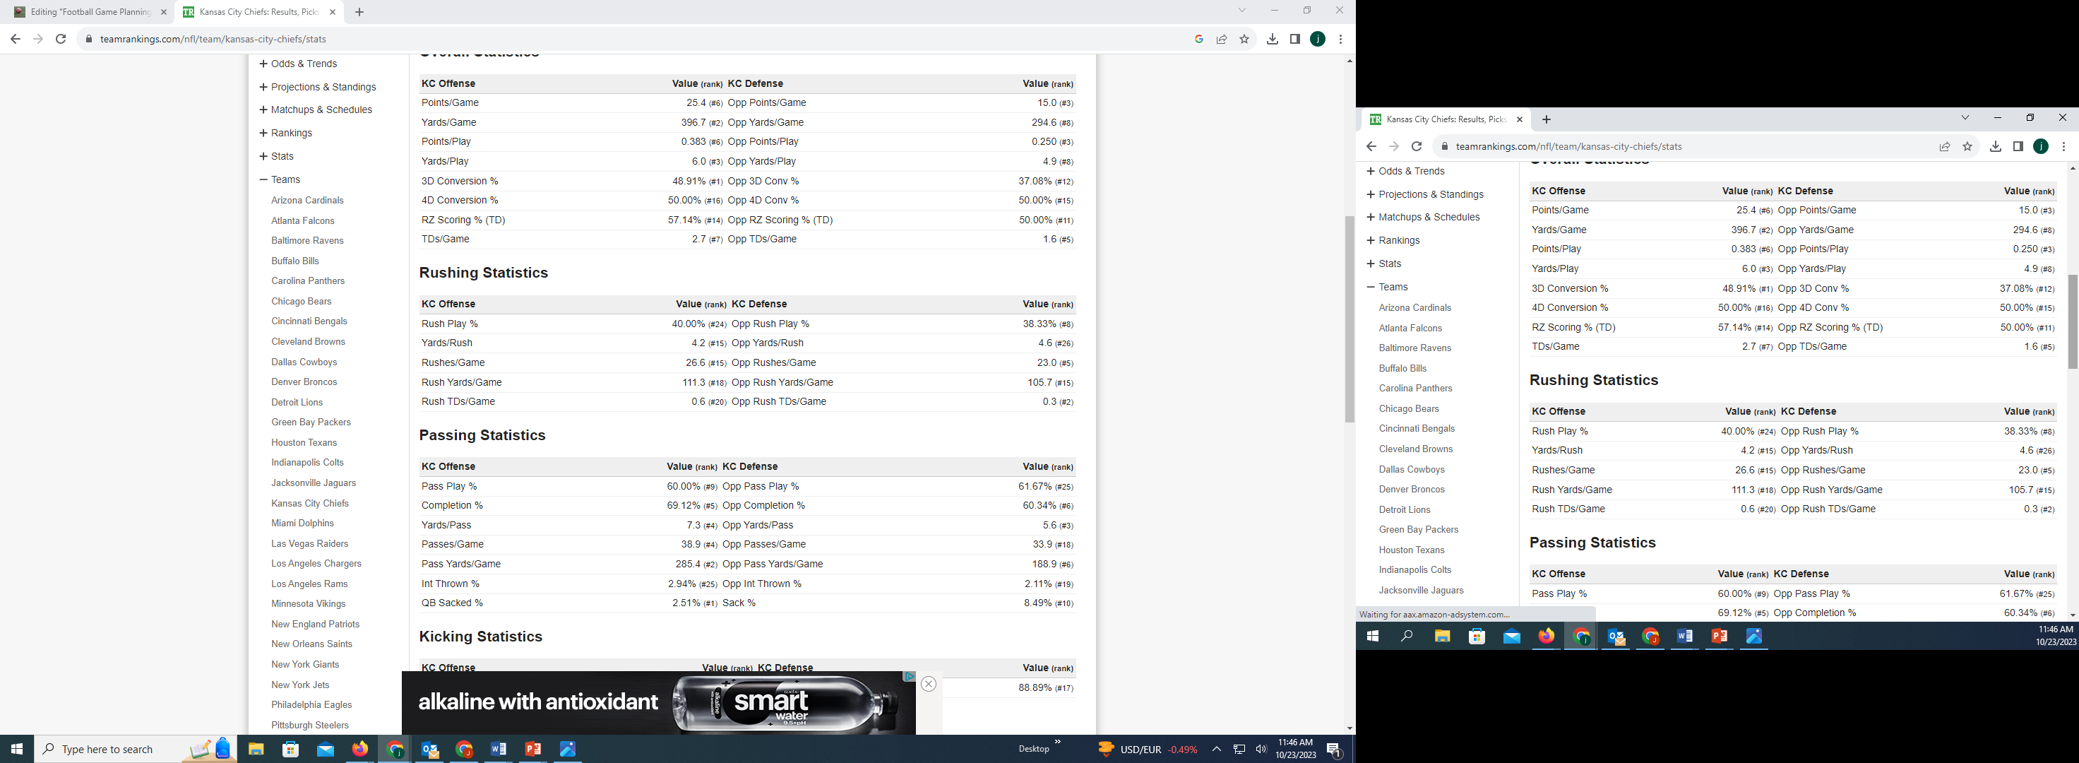The image size is (2079, 763).
Task: Click the AdChoices icon on the smartwater ad
Action: [x=910, y=677]
